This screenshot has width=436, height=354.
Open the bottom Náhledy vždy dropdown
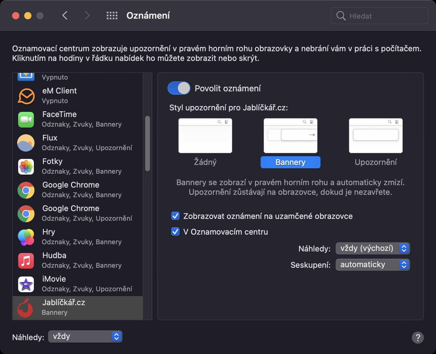pos(85,337)
